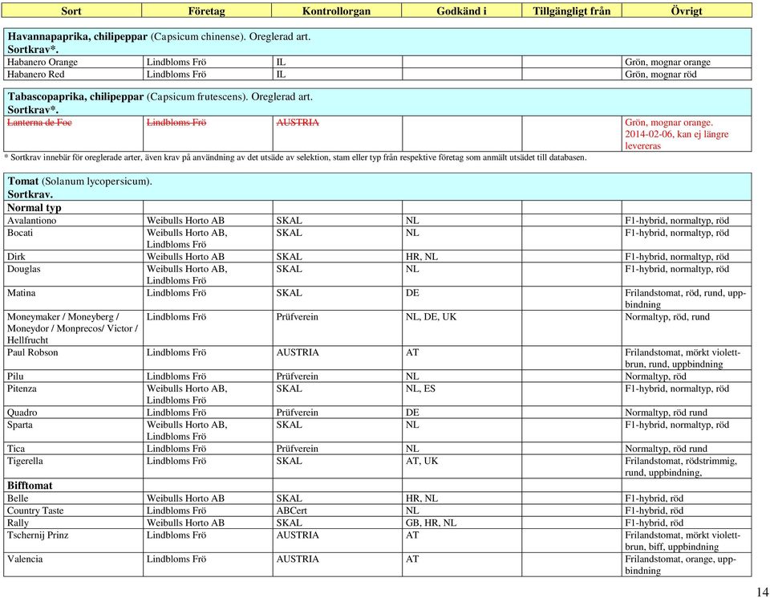The width and height of the screenshot is (770, 598).
Task: Click the "Bocati" variety name
Action: click(19, 233)
